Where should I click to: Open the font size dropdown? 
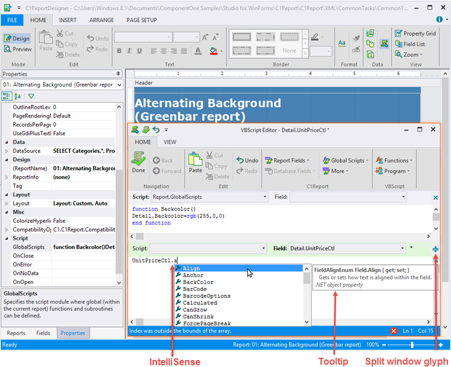[x=197, y=37]
